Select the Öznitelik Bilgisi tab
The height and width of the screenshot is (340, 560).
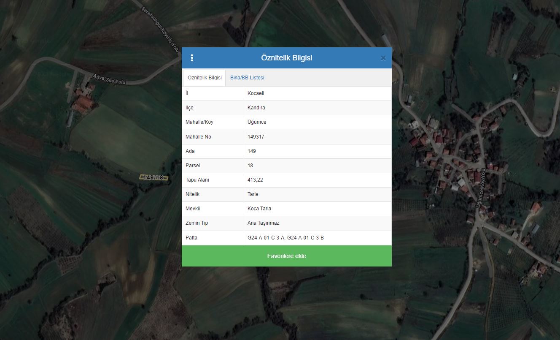(205, 78)
